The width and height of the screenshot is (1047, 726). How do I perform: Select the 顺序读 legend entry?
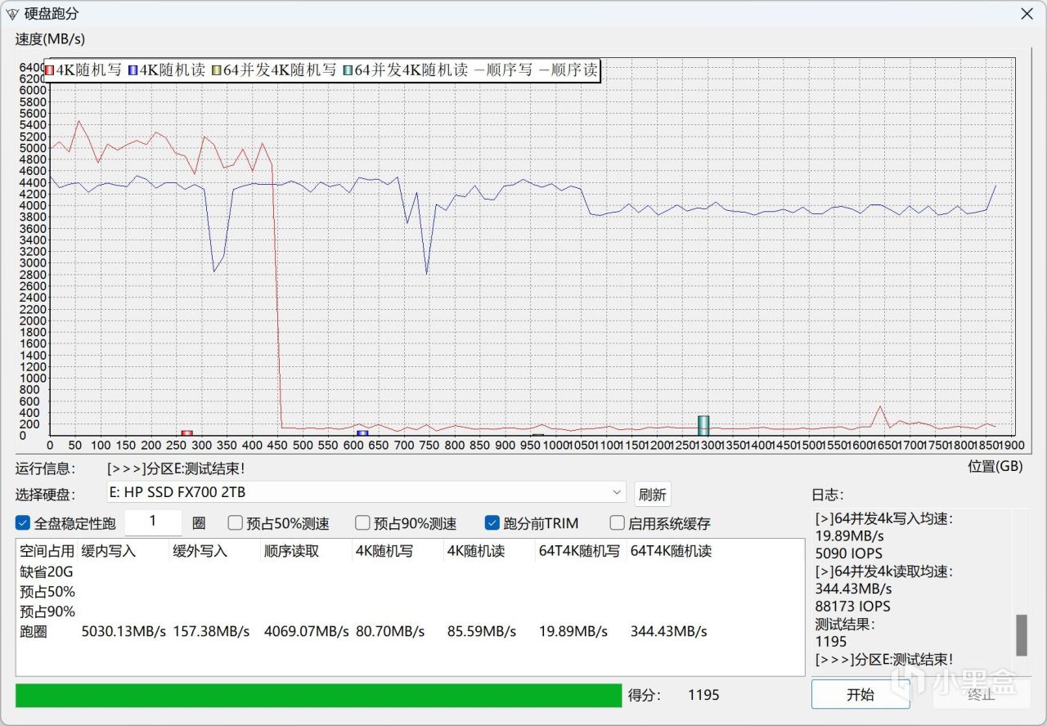(567, 71)
